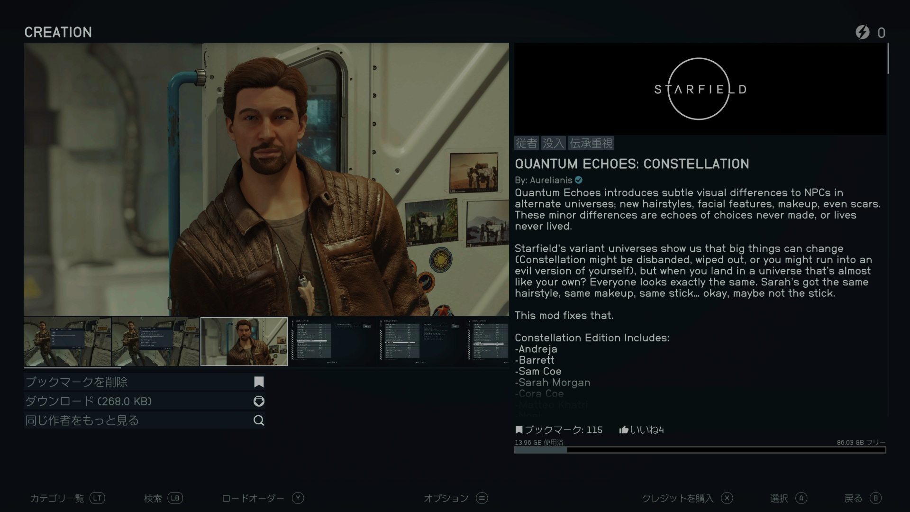Click the credits lightning bolt icon
910x512 pixels.
(x=863, y=32)
